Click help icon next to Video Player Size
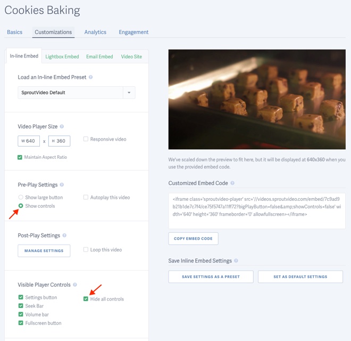This screenshot has width=351, height=341. 62,127
